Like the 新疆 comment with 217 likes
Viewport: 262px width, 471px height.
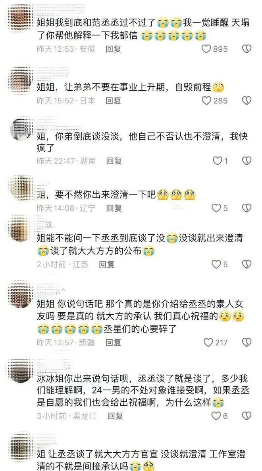point(208,342)
